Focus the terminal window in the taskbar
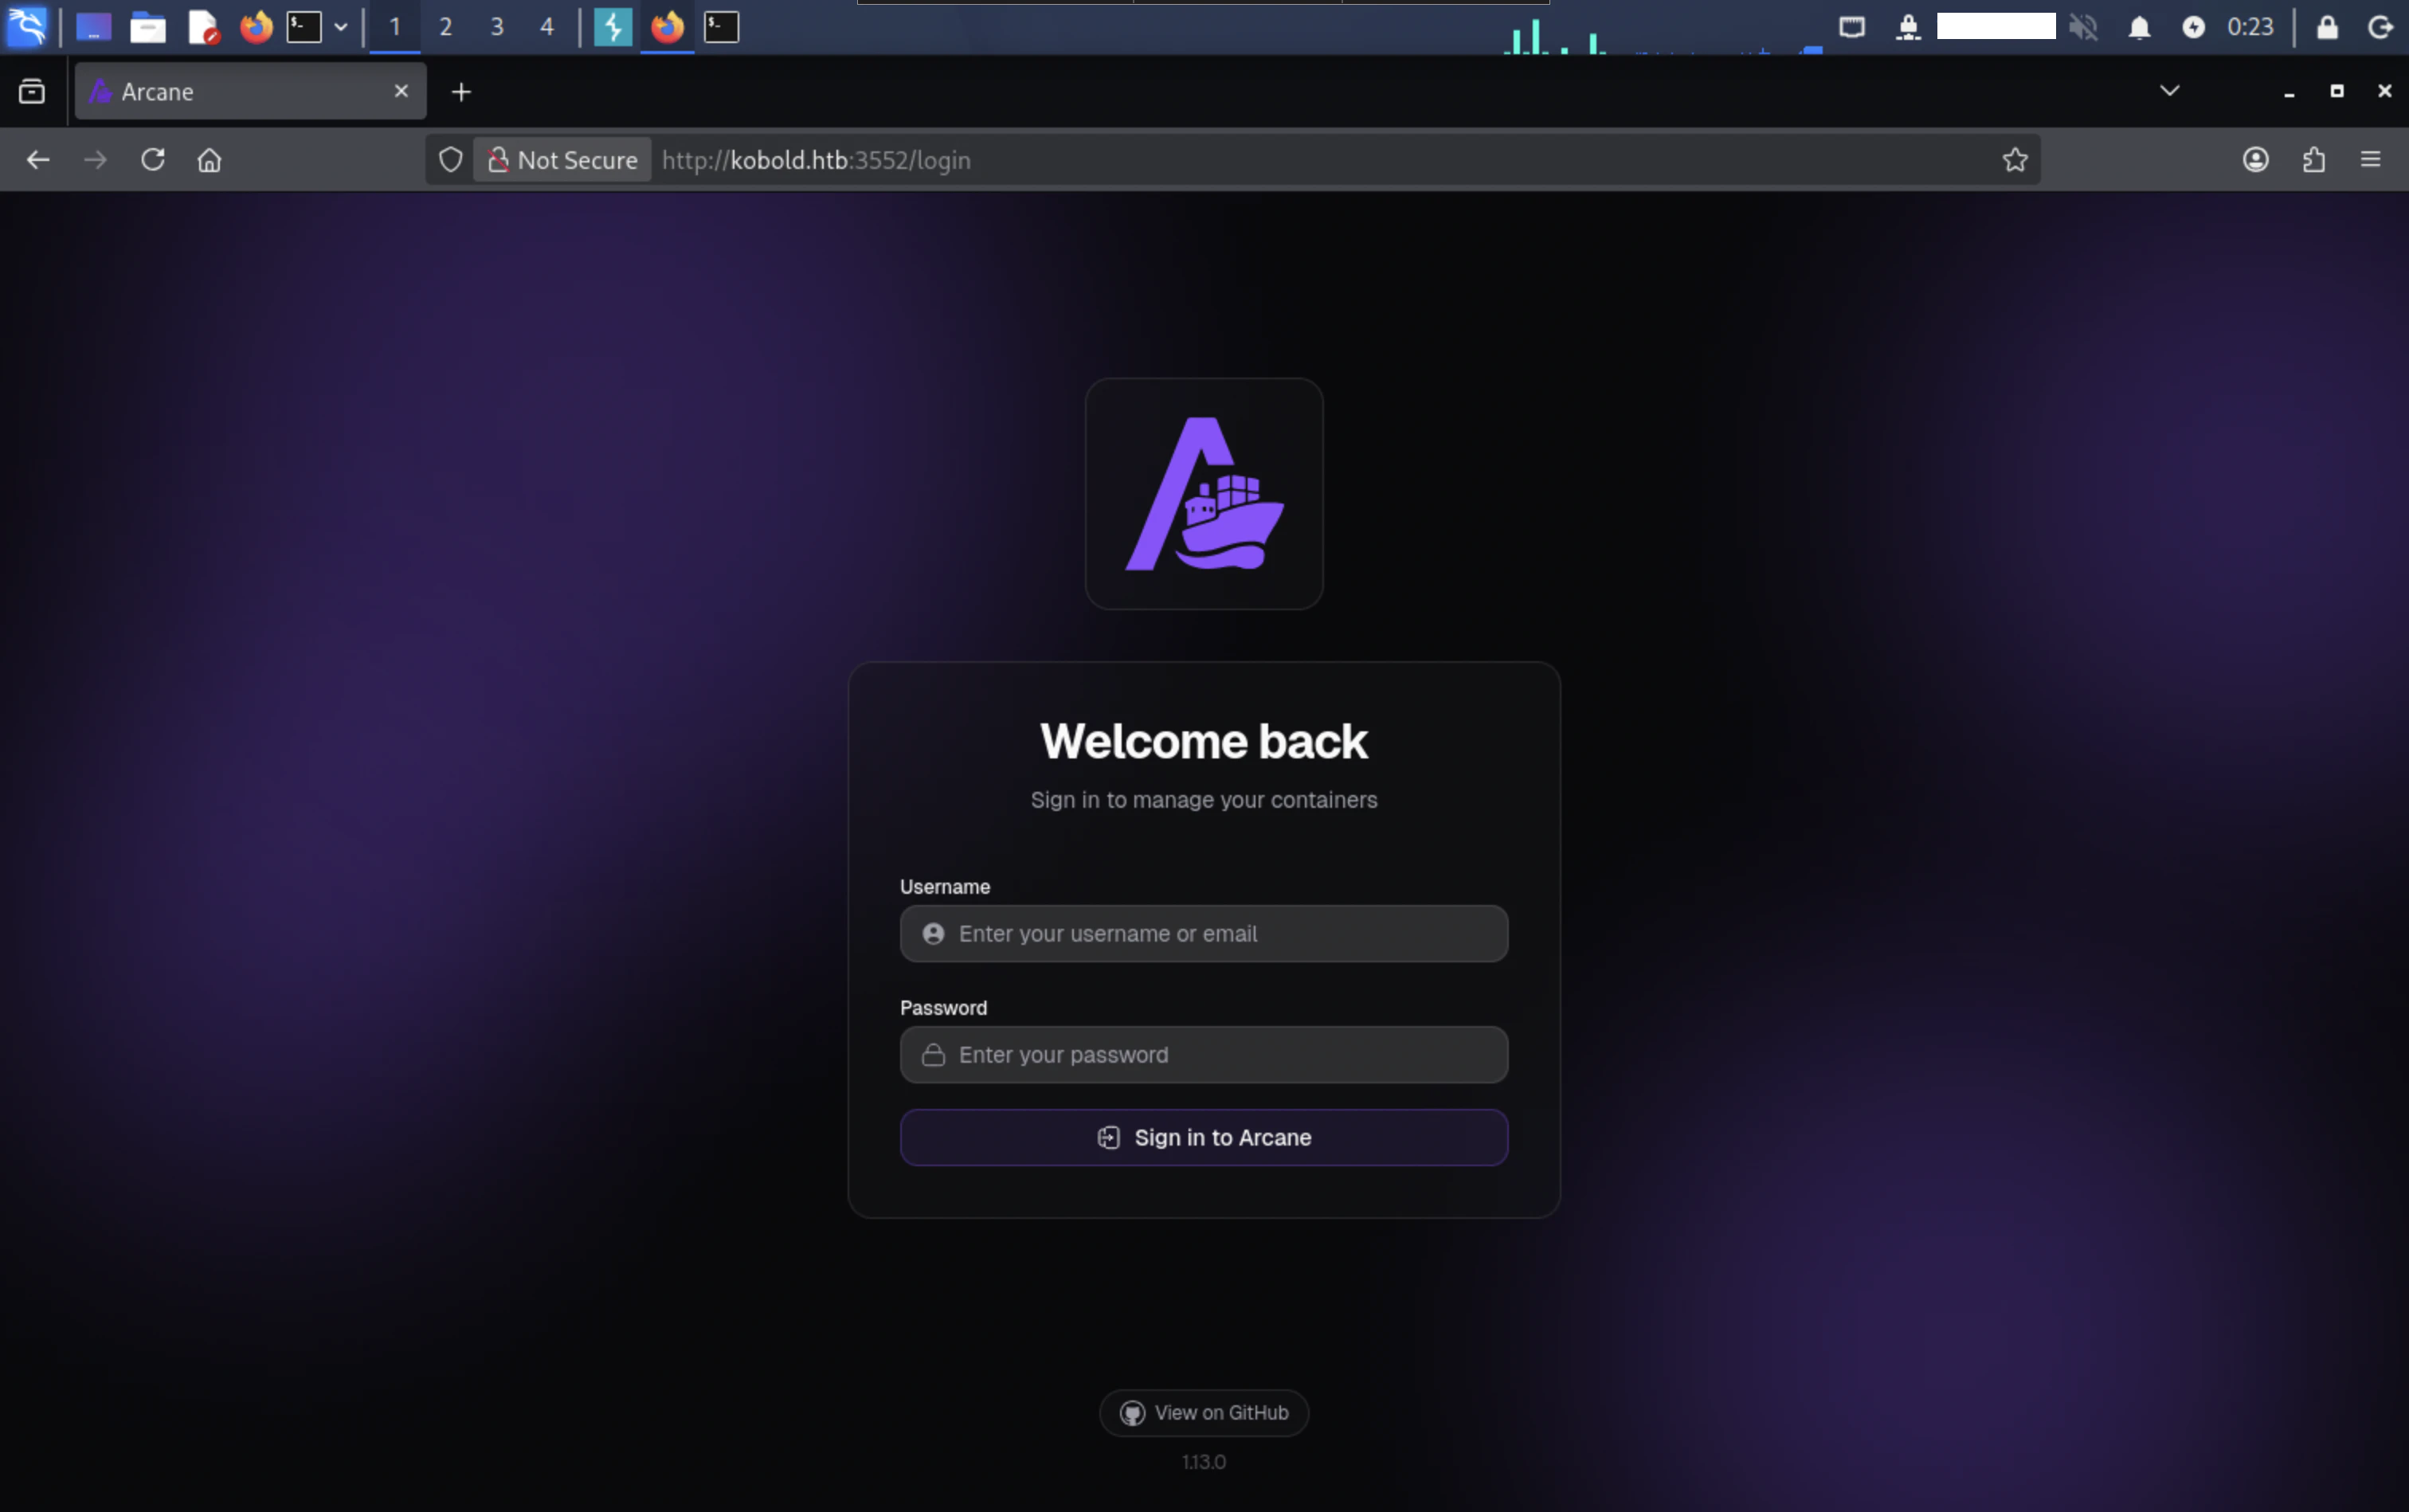Screen dimensions: 2409x1512 click(721, 27)
